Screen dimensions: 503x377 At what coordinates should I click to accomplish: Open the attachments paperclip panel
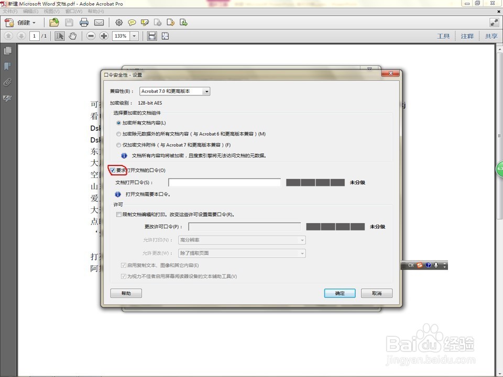(7, 82)
